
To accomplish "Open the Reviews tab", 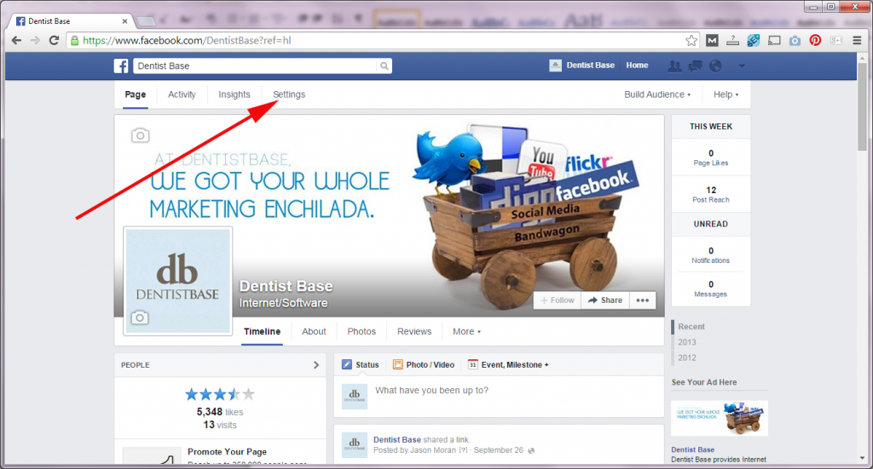I will [x=414, y=331].
